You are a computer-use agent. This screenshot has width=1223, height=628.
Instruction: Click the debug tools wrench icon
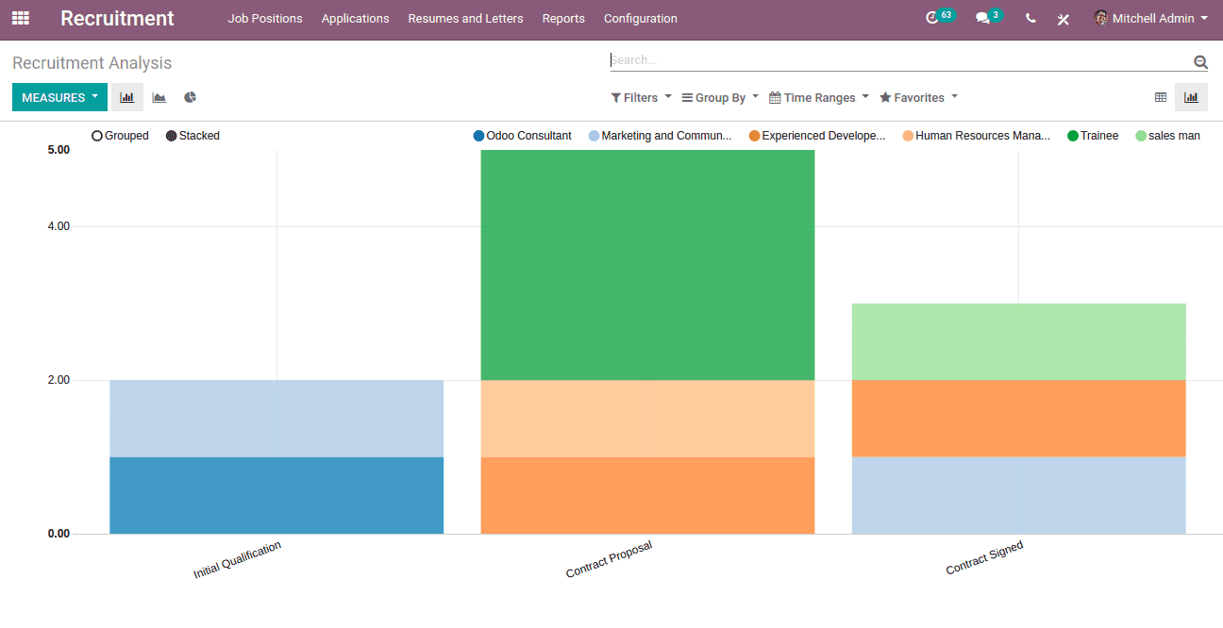[x=1064, y=19]
